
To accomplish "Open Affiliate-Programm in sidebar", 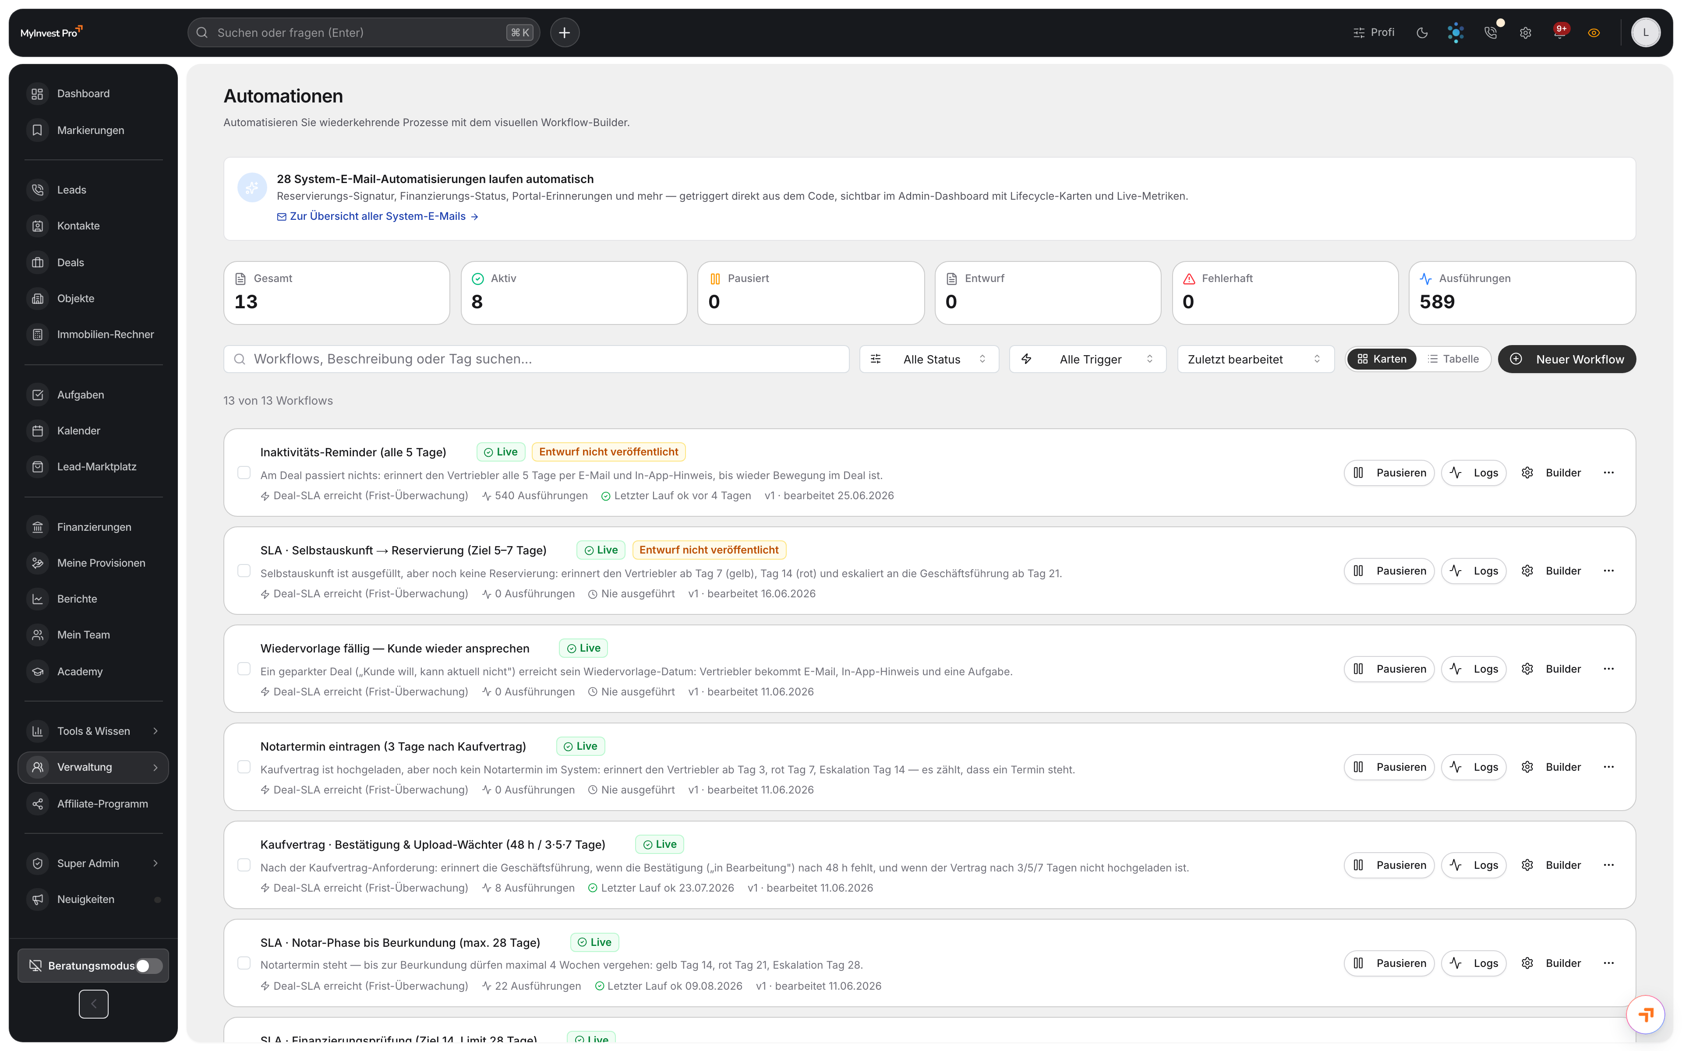I will pyautogui.click(x=93, y=804).
